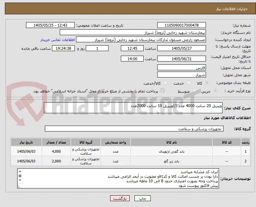Select the خدمت radio button

[x=189, y=83]
